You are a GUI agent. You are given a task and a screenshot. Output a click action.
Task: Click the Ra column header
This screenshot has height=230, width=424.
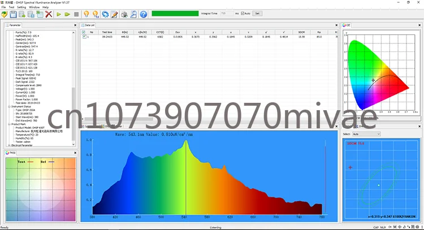click(x=319, y=32)
